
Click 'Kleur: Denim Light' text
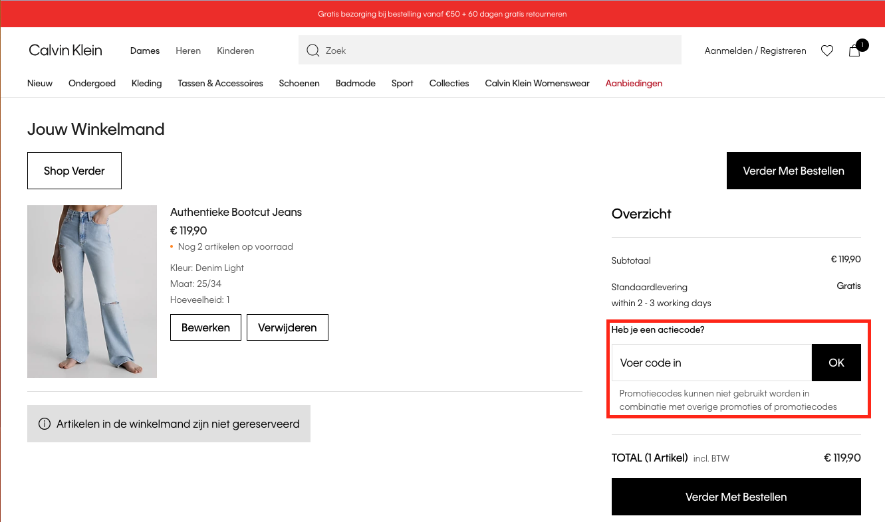point(207,268)
